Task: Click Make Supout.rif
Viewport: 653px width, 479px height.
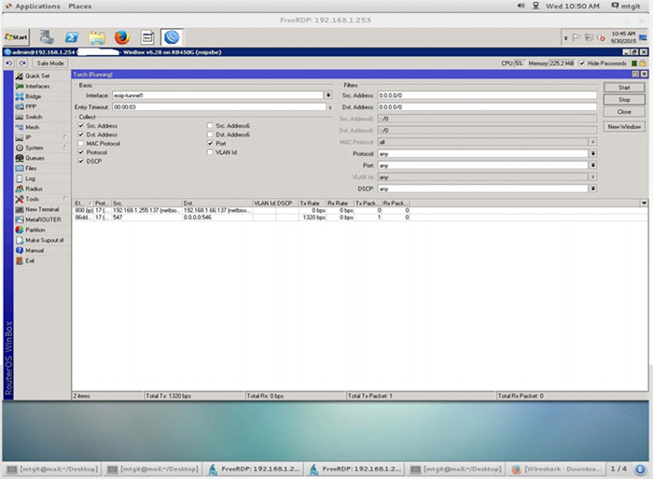Action: coord(44,240)
